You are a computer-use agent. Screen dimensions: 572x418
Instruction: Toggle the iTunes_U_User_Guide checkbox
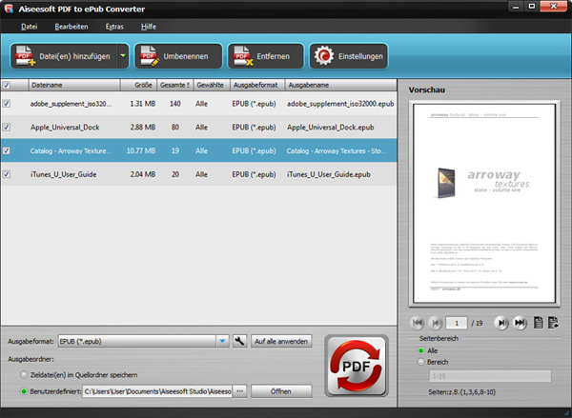point(8,174)
